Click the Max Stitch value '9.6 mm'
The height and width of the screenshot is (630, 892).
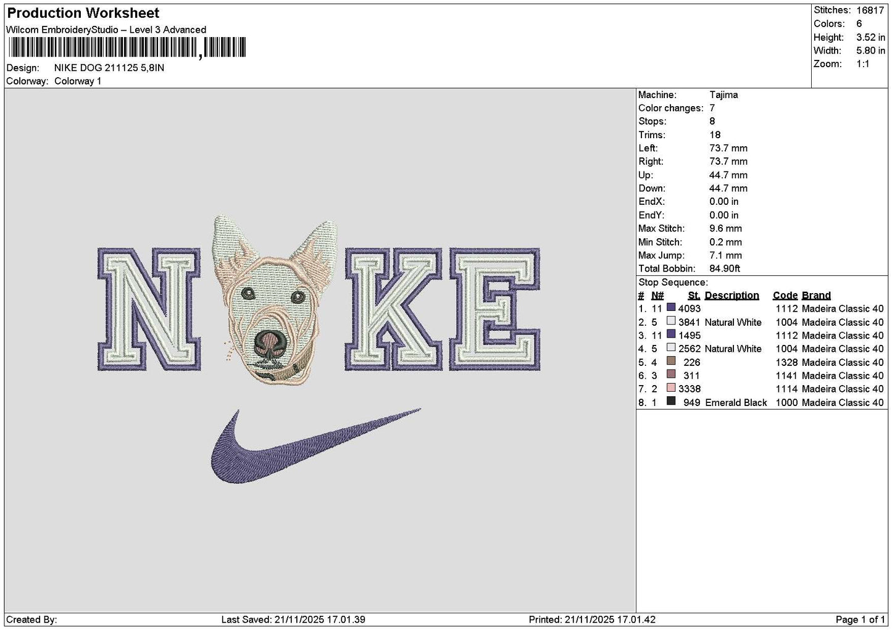click(725, 228)
